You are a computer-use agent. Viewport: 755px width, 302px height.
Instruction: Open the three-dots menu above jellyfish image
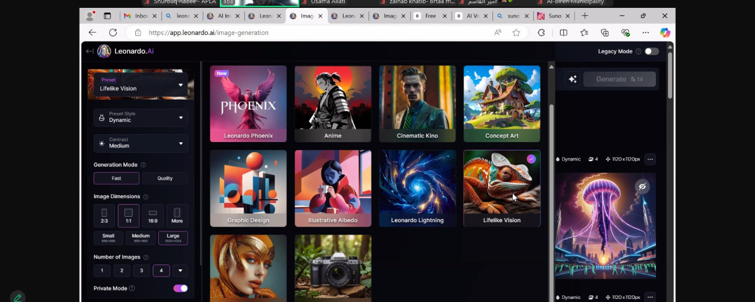tap(650, 159)
